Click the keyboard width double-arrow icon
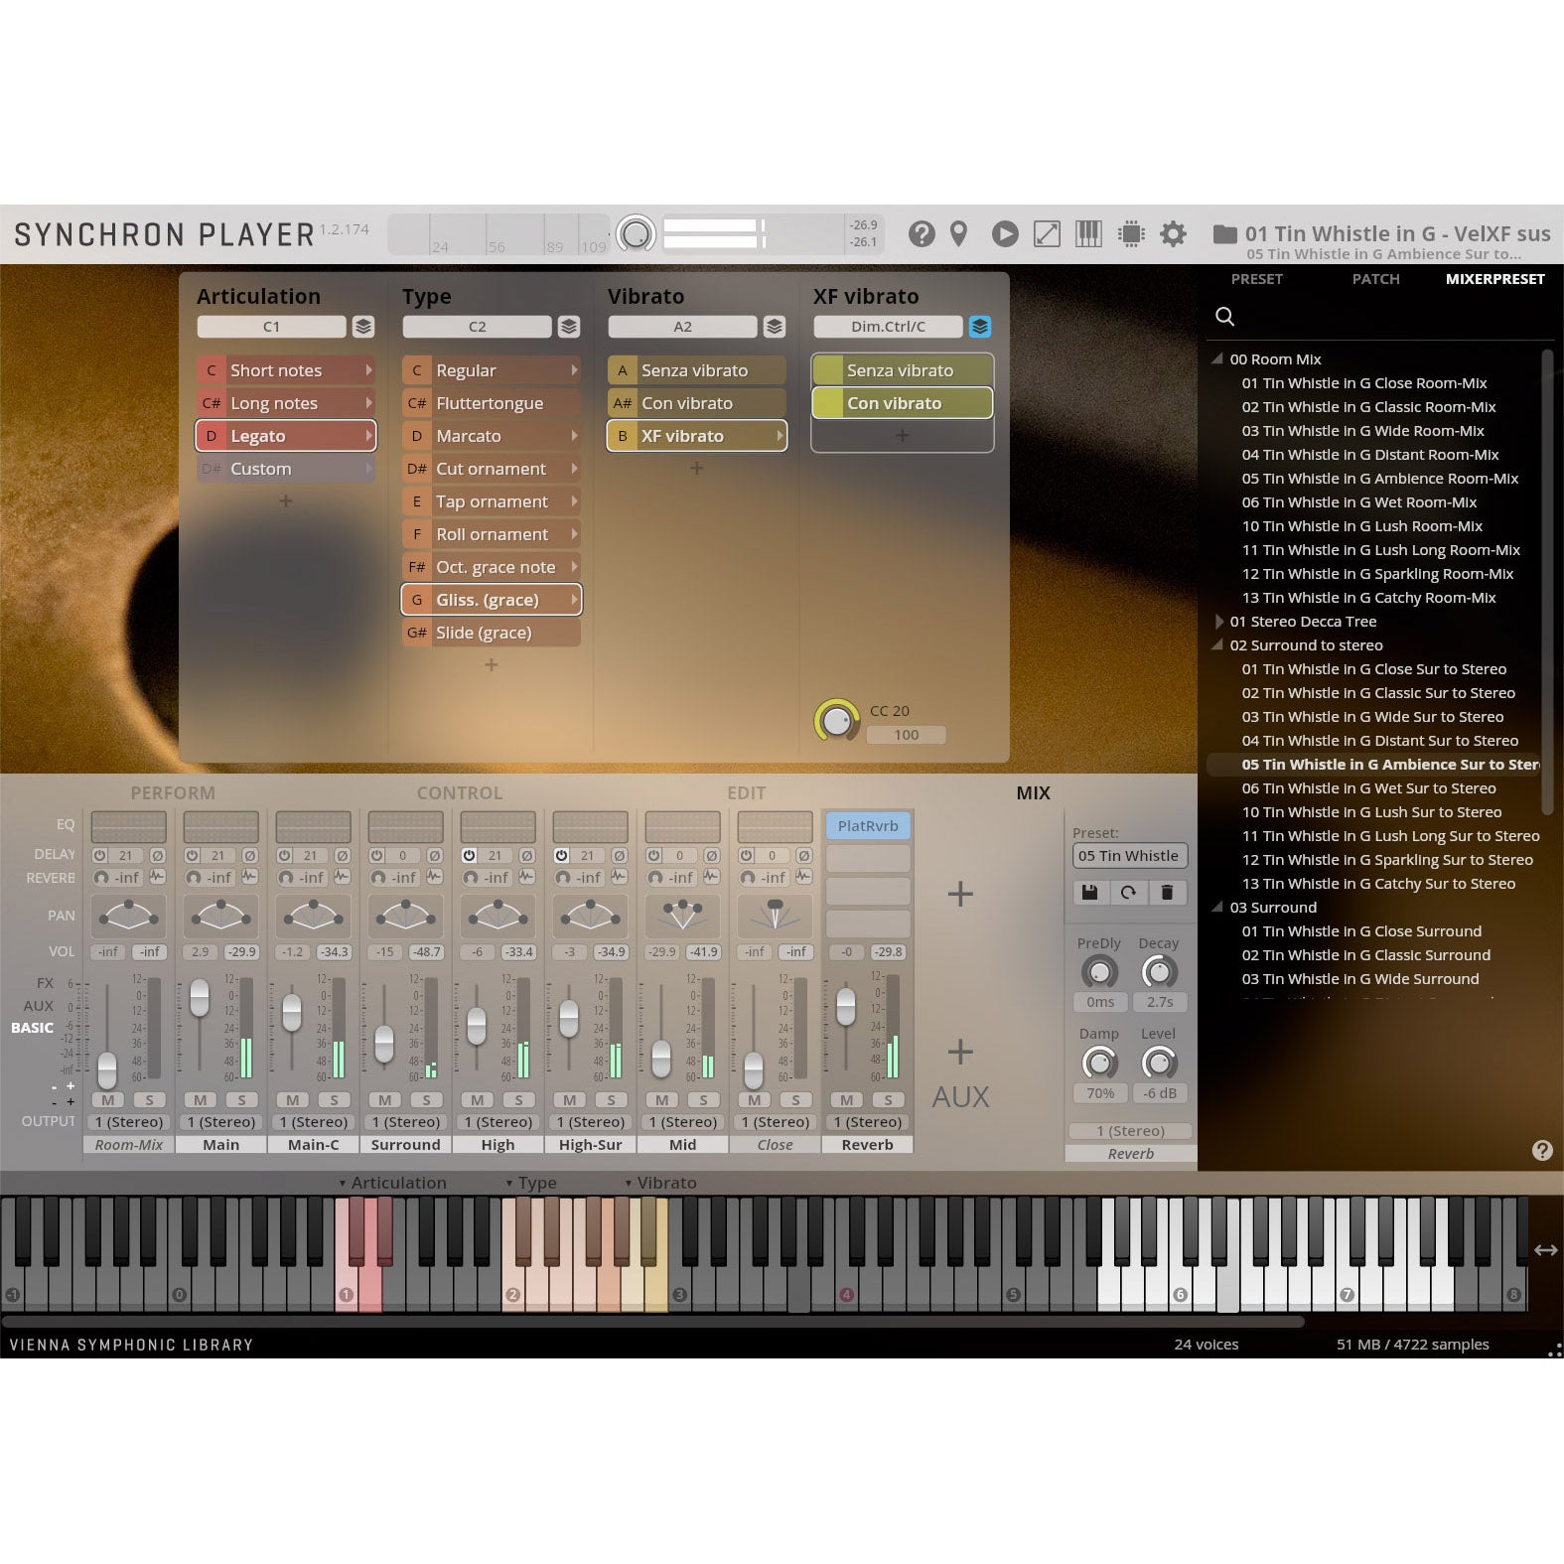 click(1545, 1250)
